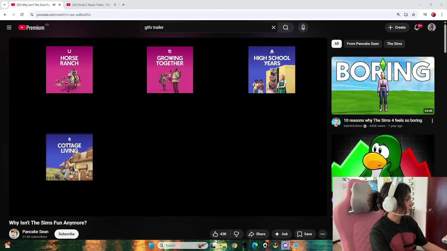
Task: Submit search with the magnifier button
Action: 286,28
